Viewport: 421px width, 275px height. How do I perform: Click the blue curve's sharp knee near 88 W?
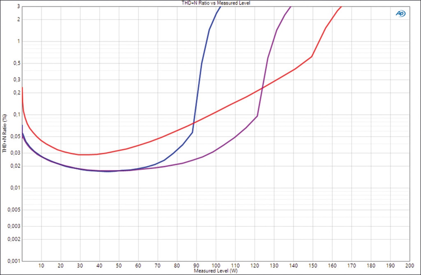pos(192,132)
